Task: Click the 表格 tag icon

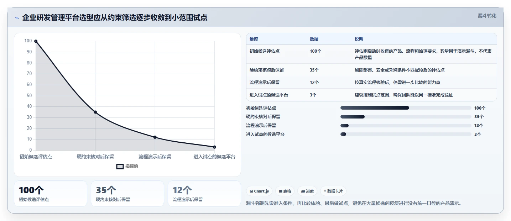Action: [281, 191]
